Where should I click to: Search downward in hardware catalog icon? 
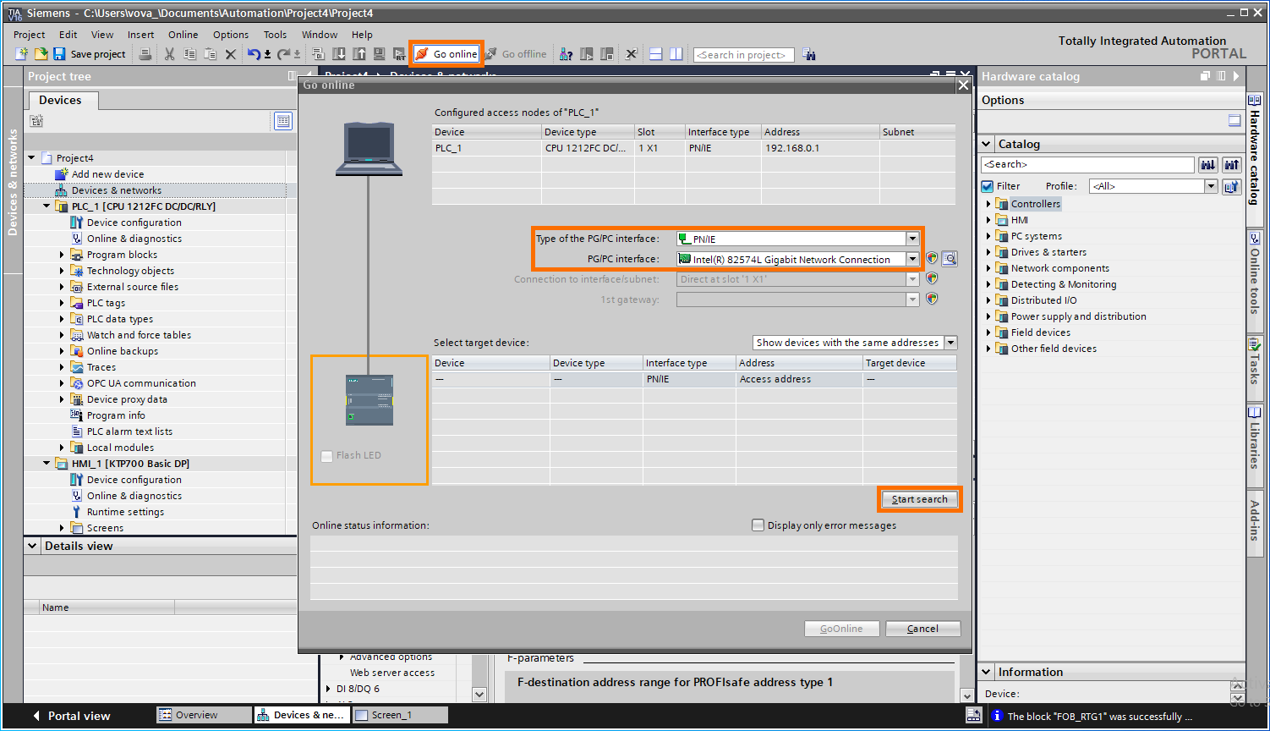1208,164
